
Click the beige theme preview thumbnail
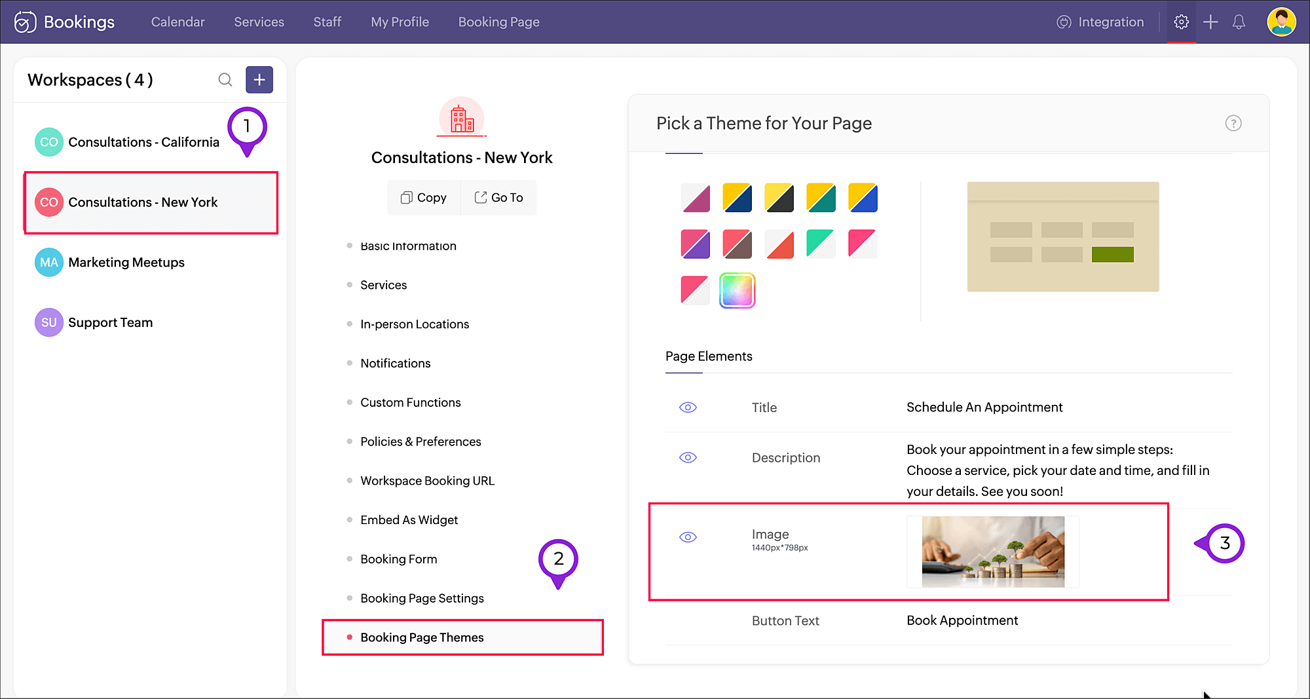pos(1063,236)
